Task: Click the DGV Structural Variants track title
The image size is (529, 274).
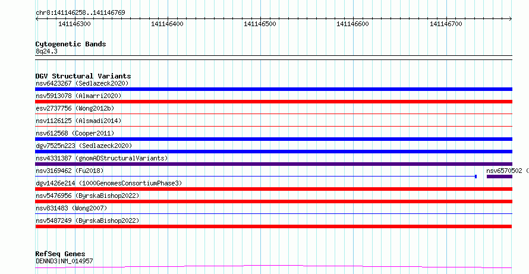Action: point(83,76)
